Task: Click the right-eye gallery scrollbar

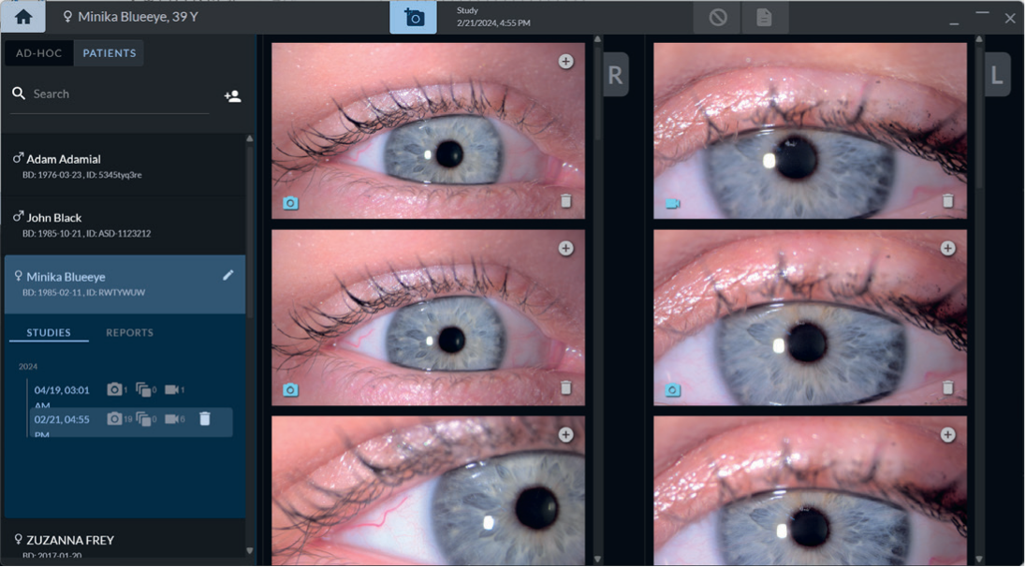Action: pos(597,92)
